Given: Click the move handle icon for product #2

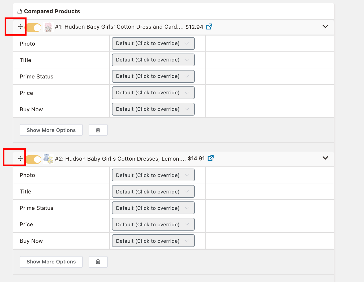Looking at the screenshot, I should (20, 158).
